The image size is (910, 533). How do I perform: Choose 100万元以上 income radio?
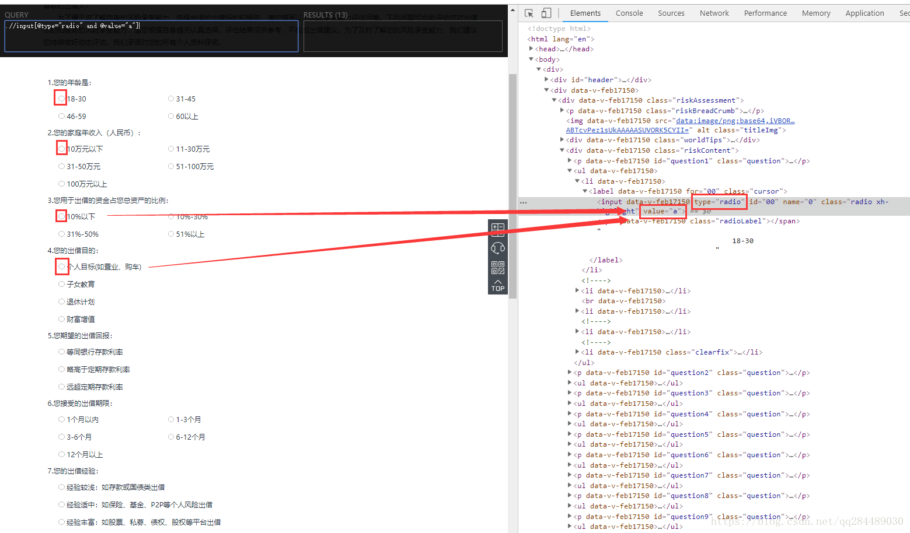pyautogui.click(x=61, y=184)
